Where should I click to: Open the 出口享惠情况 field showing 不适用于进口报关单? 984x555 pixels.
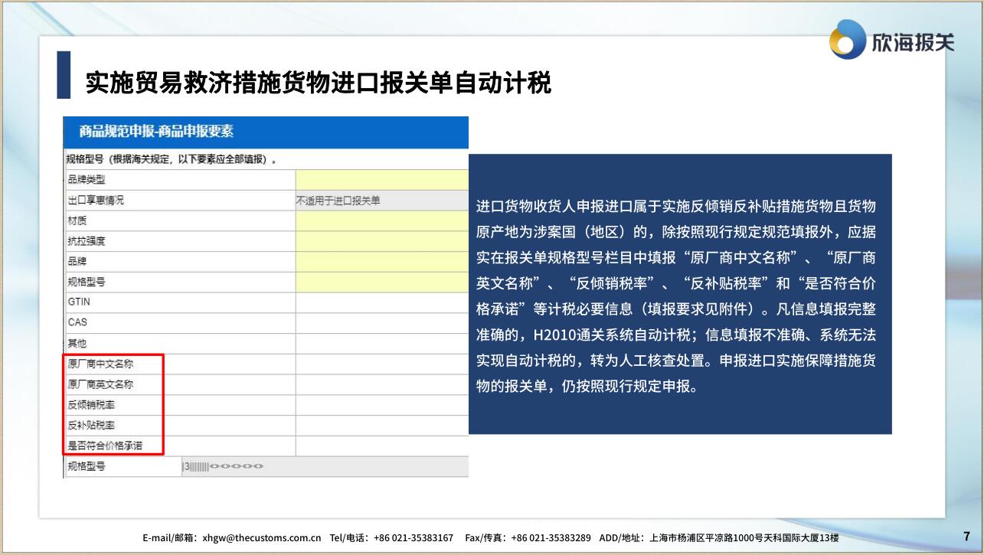pyautogui.click(x=381, y=201)
